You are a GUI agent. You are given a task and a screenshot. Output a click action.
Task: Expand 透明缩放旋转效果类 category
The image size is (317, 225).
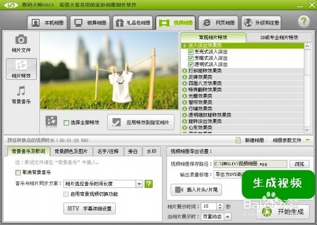184,115
